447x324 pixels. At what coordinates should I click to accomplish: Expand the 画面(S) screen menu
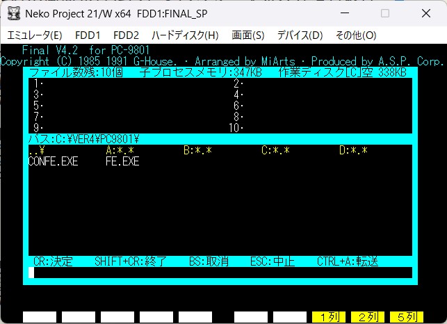pos(248,35)
